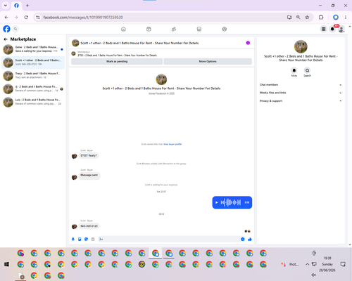
Task: Click muted volume icon in system tray
Action: click(314, 275)
